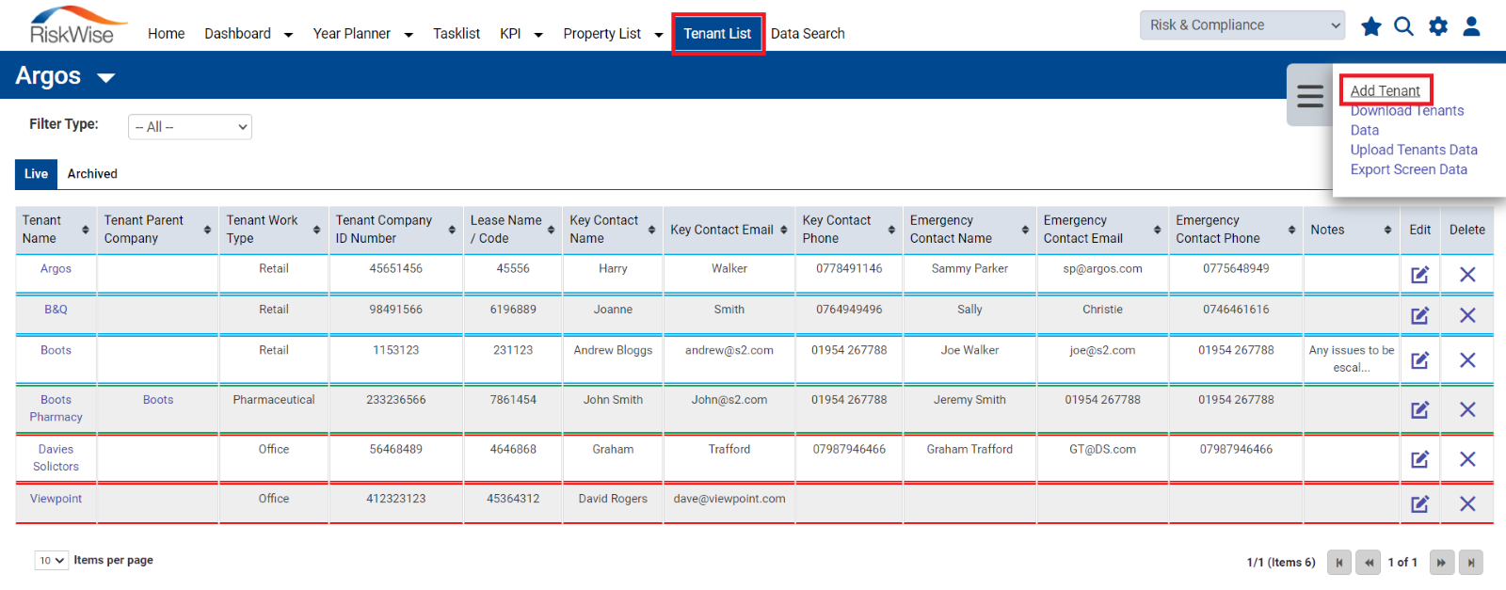Edit the Viewpoint tenant row
This screenshot has width=1506, height=590.
1419,504
